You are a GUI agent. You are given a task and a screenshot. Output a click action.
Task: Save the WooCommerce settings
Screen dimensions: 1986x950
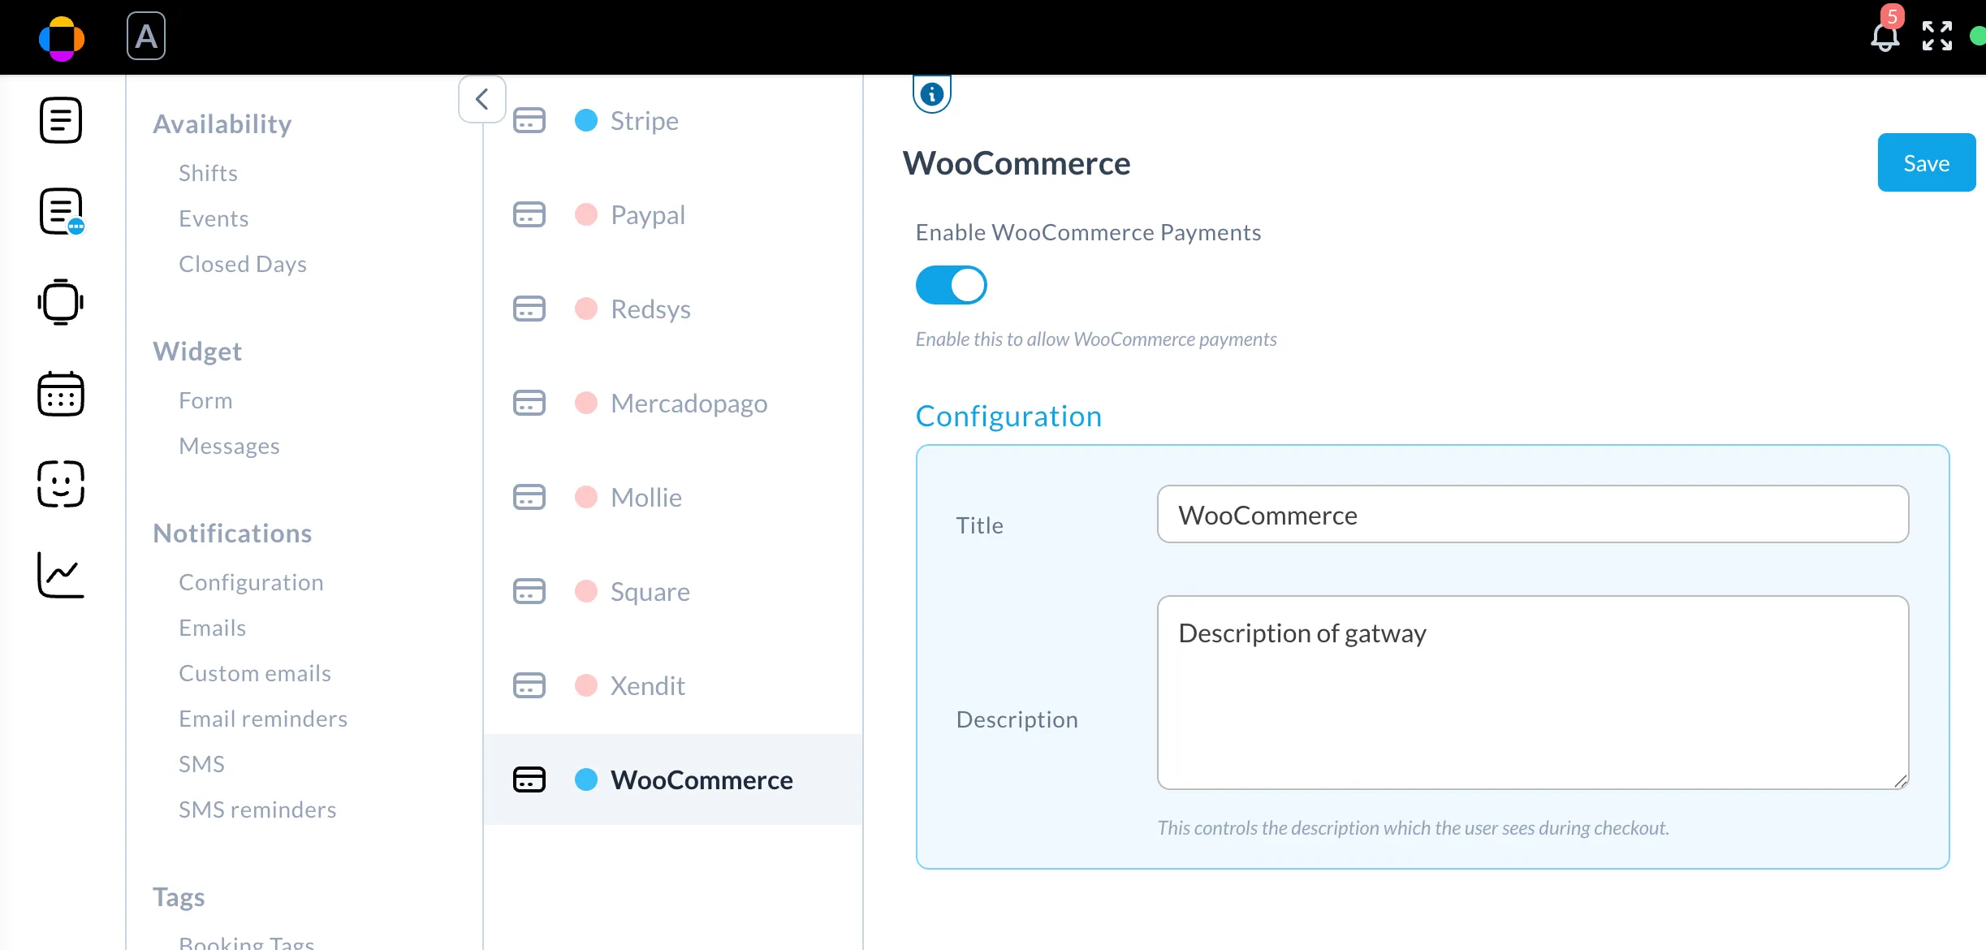point(1926,163)
